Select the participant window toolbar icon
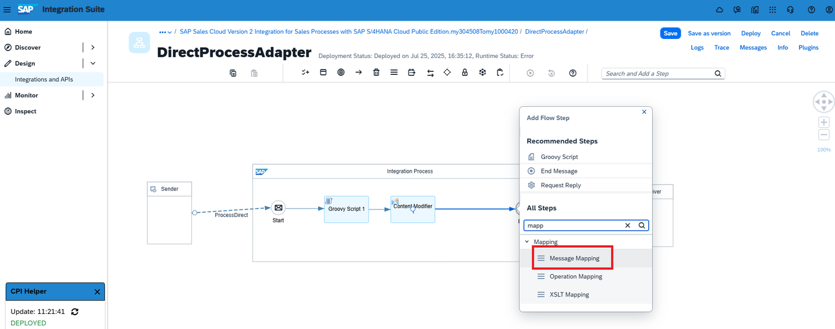Screen dimensions: 835x329 click(x=324, y=73)
